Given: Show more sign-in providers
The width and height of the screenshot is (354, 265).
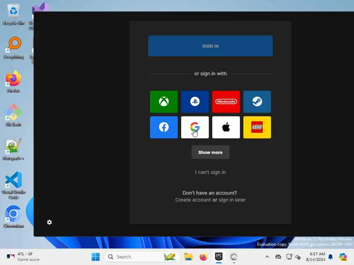Looking at the screenshot, I should coord(211,152).
